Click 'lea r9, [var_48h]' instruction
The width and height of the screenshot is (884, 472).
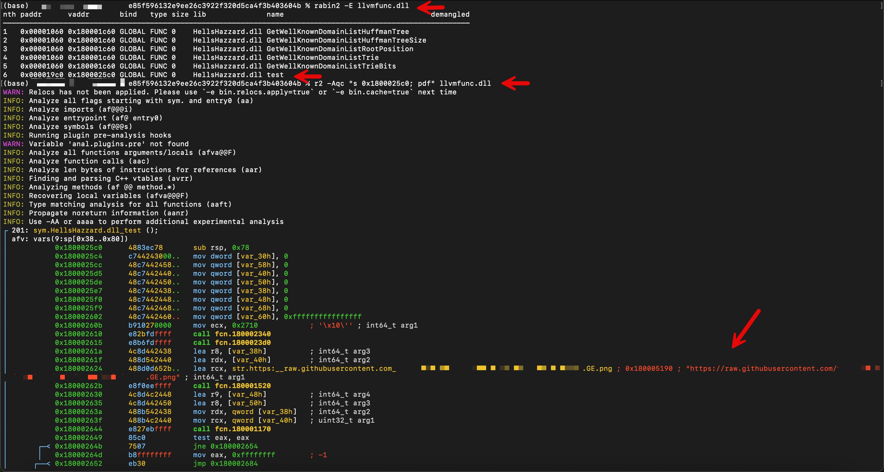230,395
